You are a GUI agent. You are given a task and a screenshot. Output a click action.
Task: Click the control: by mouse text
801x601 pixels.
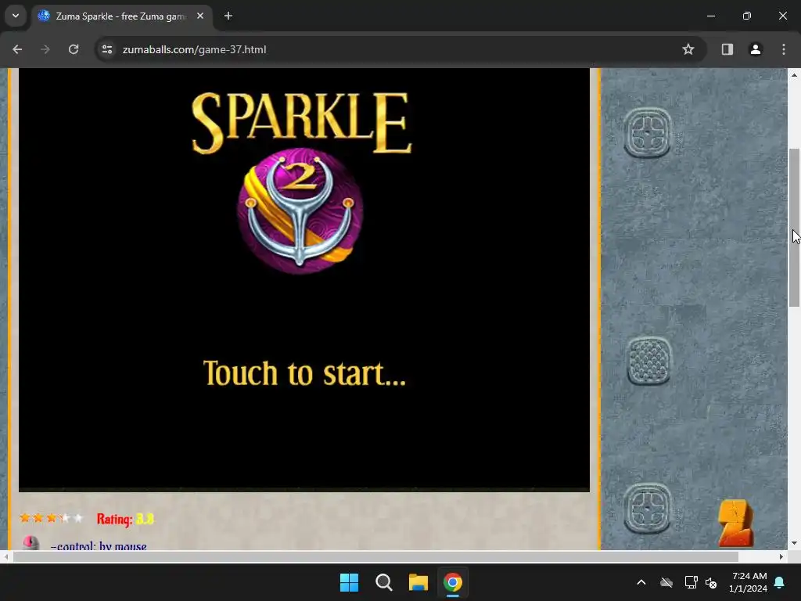(x=99, y=545)
